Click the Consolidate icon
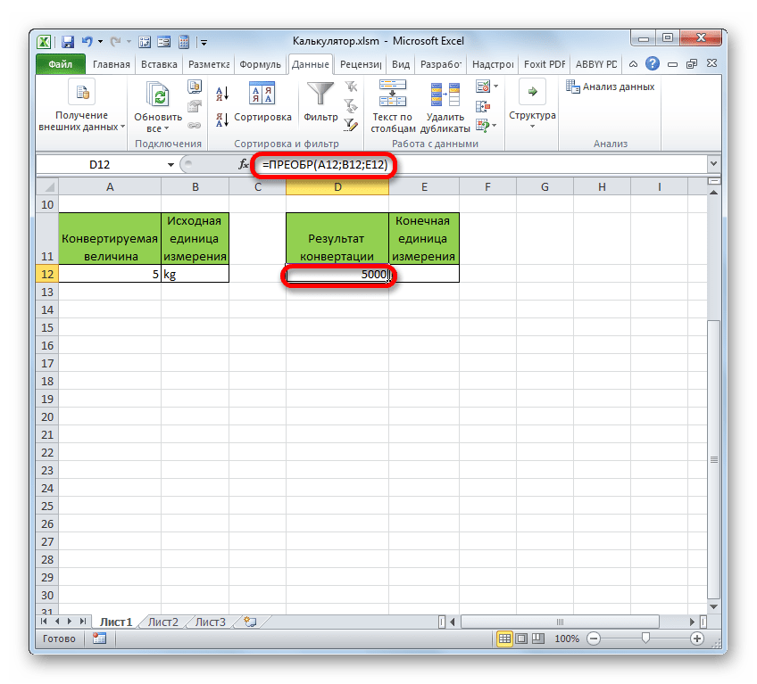The width and height of the screenshot is (757, 684). click(483, 106)
